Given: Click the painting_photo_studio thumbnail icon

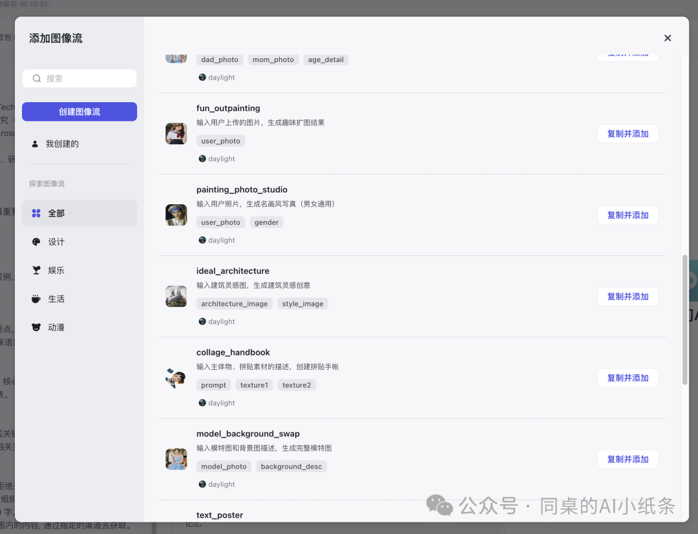Looking at the screenshot, I should point(176,215).
